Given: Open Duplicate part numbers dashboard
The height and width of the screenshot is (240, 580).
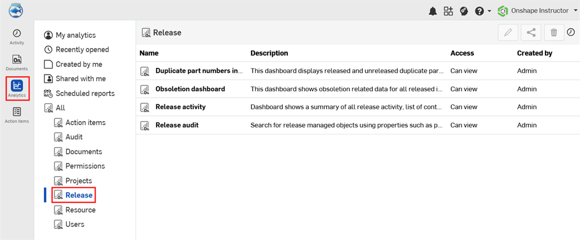Looking at the screenshot, I should 199,71.
